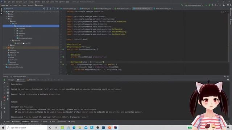Open the Build menu
This screenshot has width=232, height=130.
tap(43, 2)
